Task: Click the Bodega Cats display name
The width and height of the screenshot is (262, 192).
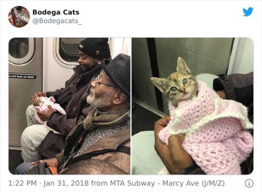Action: click(x=56, y=12)
